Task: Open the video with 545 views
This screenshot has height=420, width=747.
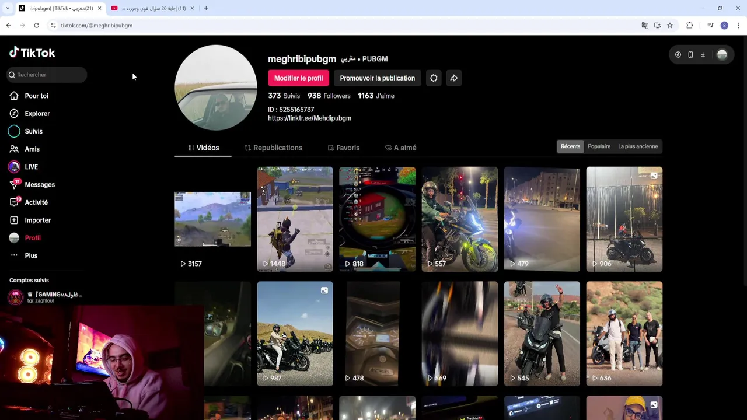Action: point(542,334)
